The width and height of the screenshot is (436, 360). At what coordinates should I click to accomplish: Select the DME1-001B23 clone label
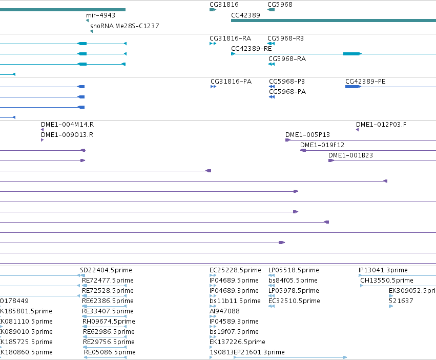(350, 155)
